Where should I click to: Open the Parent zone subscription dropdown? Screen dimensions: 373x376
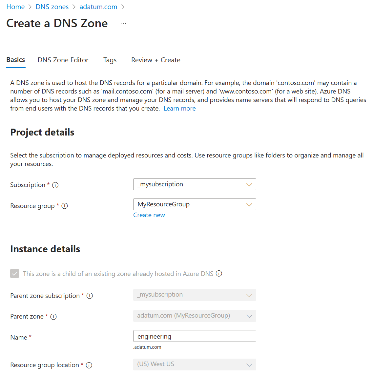coord(195,295)
